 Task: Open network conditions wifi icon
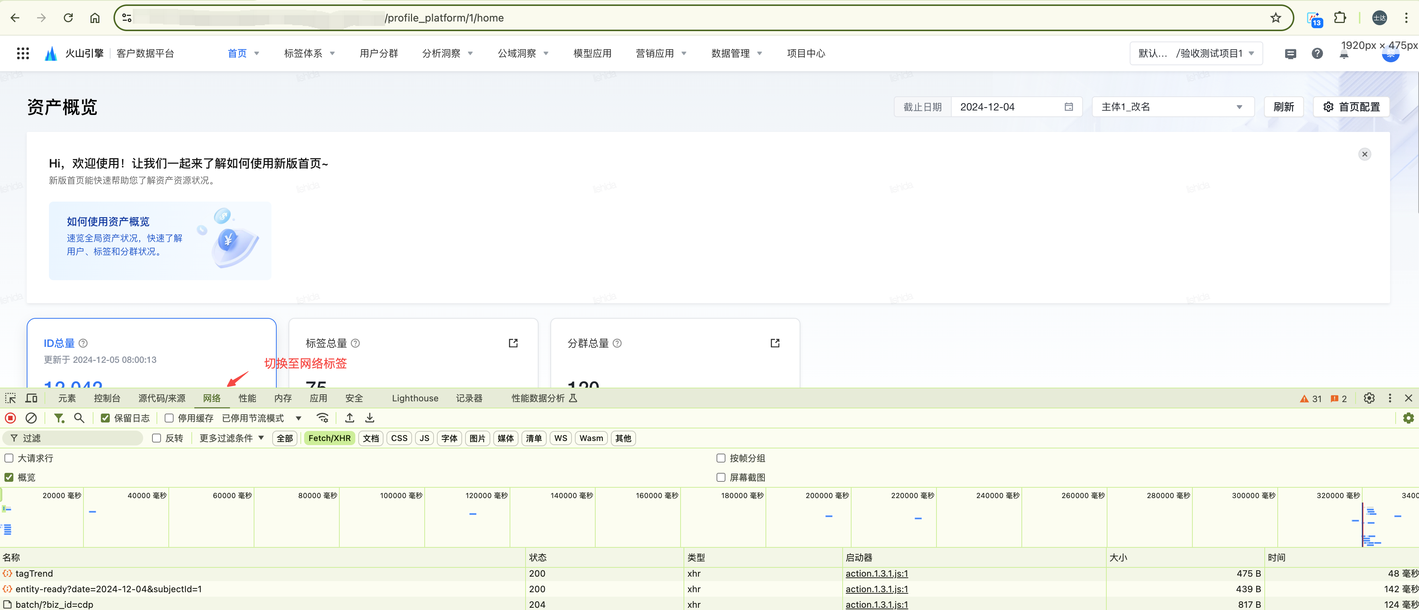[323, 418]
